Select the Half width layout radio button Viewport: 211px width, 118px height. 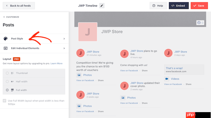tap(7, 82)
